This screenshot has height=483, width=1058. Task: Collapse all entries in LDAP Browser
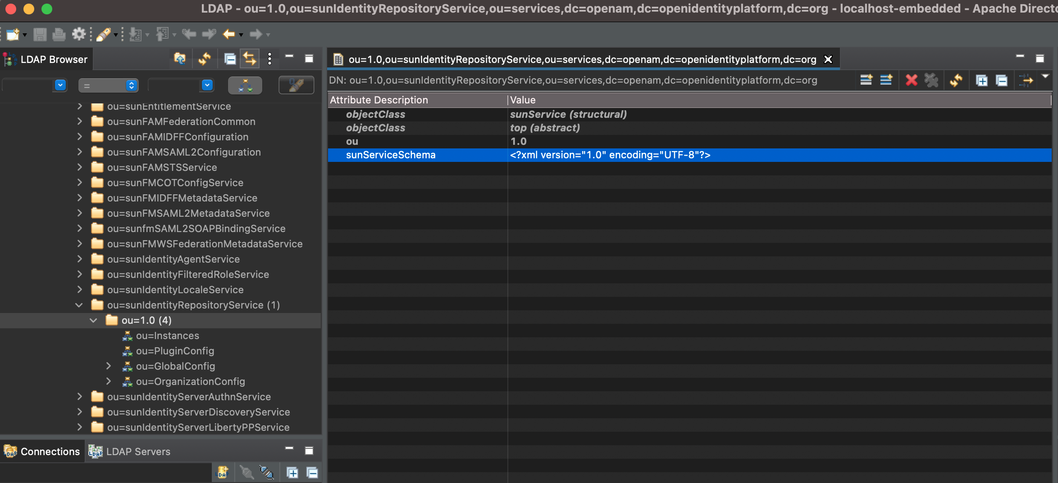click(230, 58)
